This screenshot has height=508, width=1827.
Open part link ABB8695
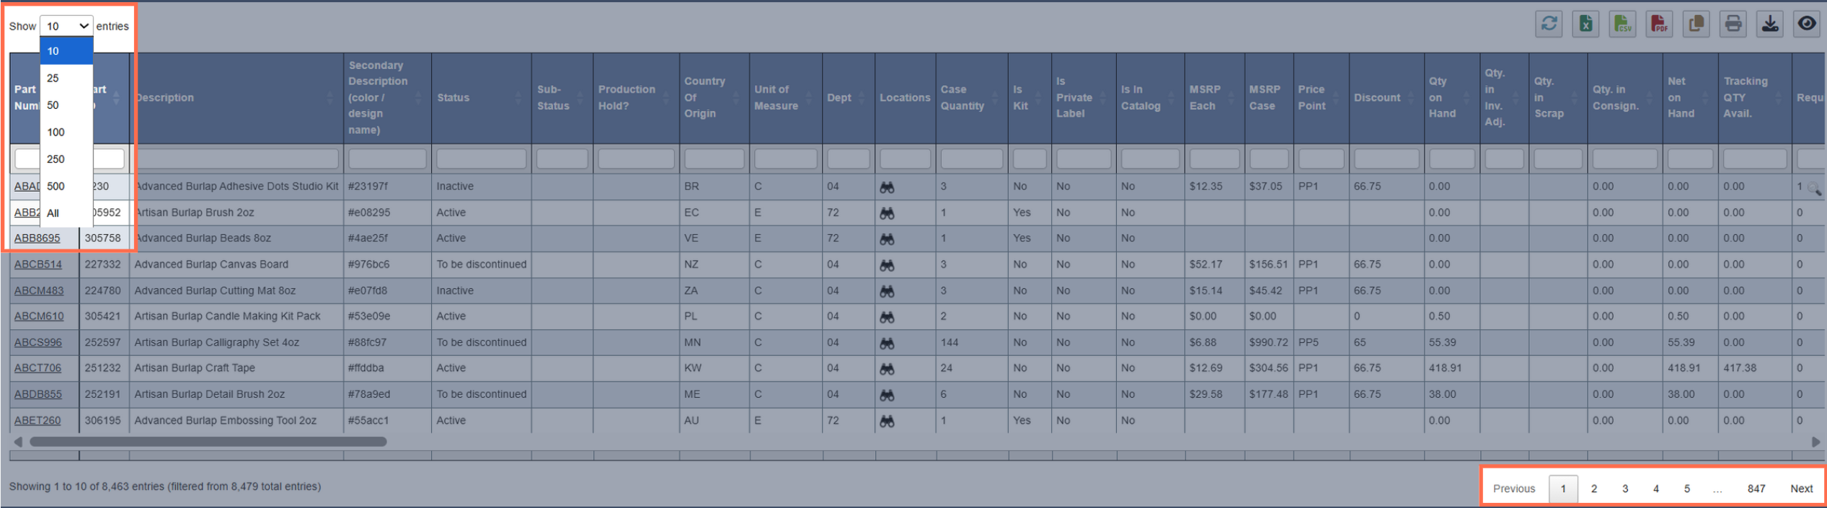[37, 238]
